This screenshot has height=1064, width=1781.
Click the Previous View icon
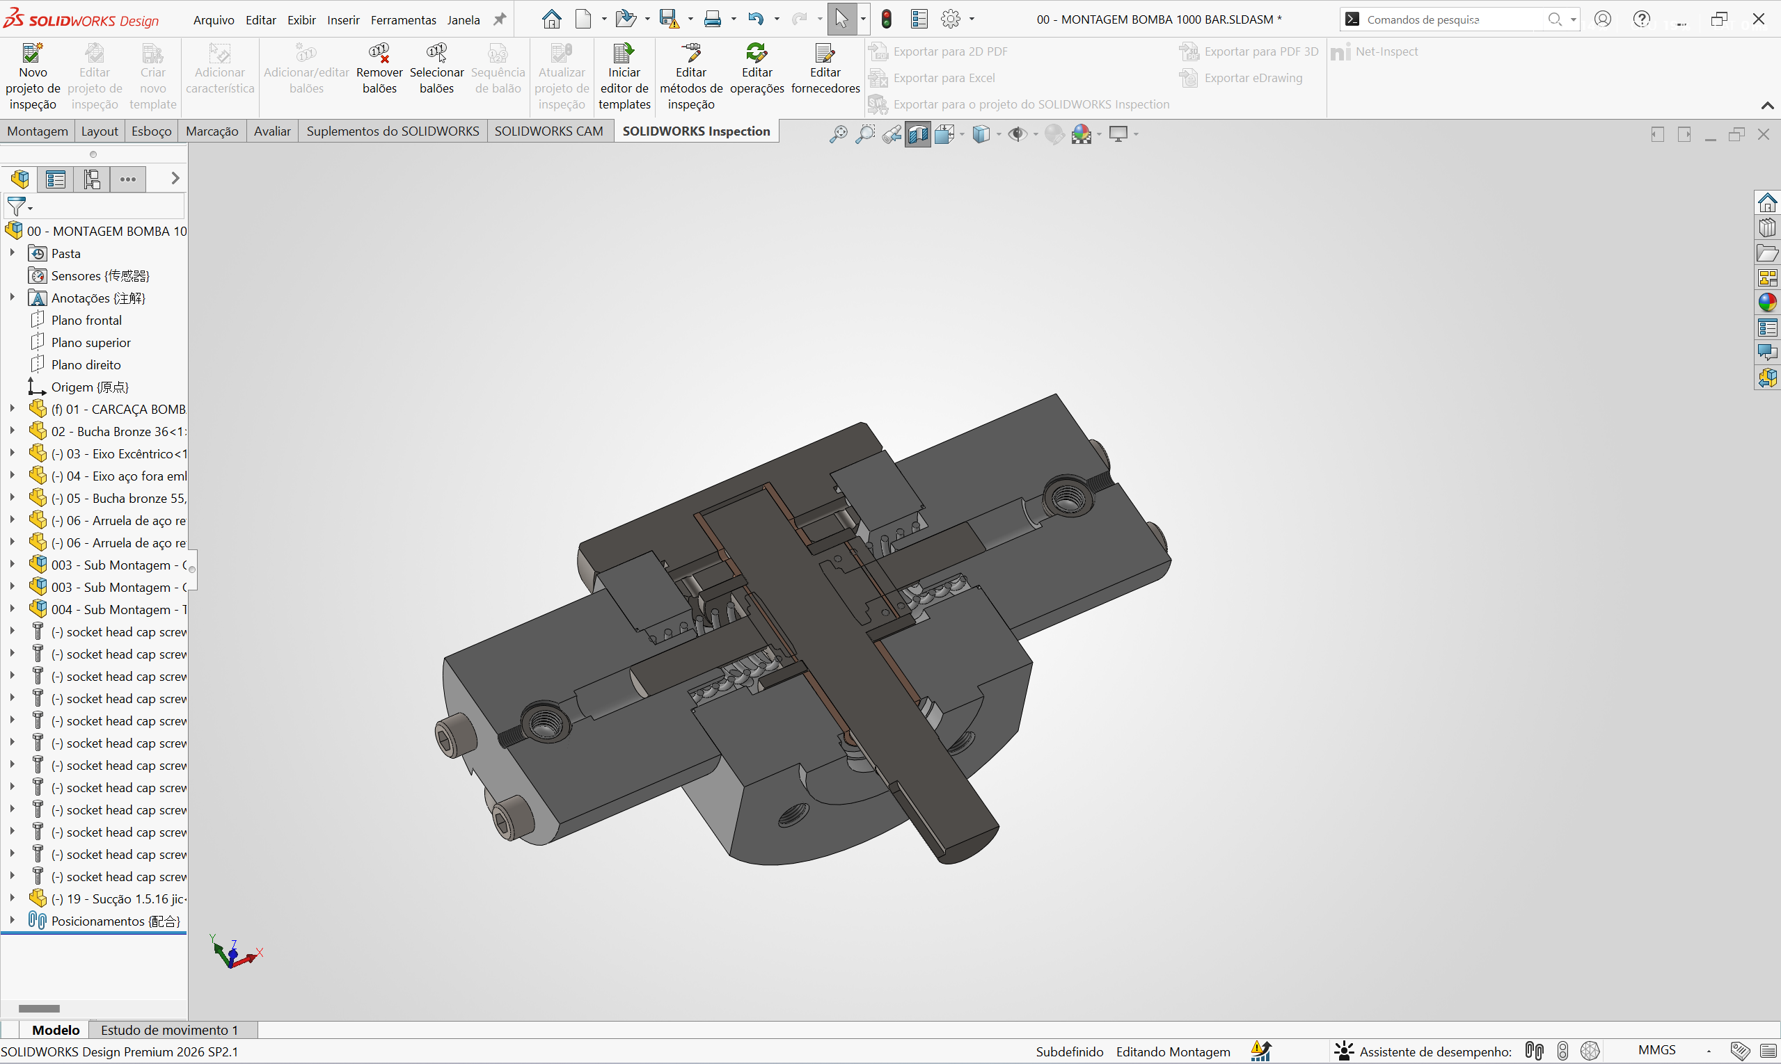892,134
